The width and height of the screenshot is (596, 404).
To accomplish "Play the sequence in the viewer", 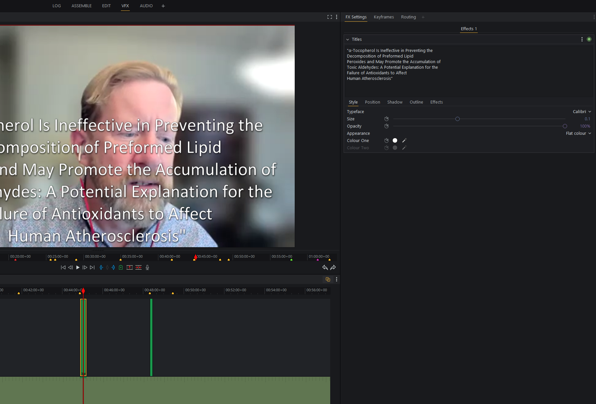I will [78, 268].
